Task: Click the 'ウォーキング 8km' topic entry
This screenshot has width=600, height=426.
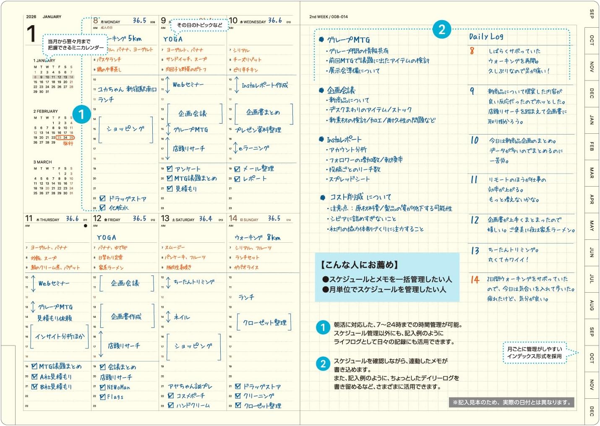Action: 257,237
